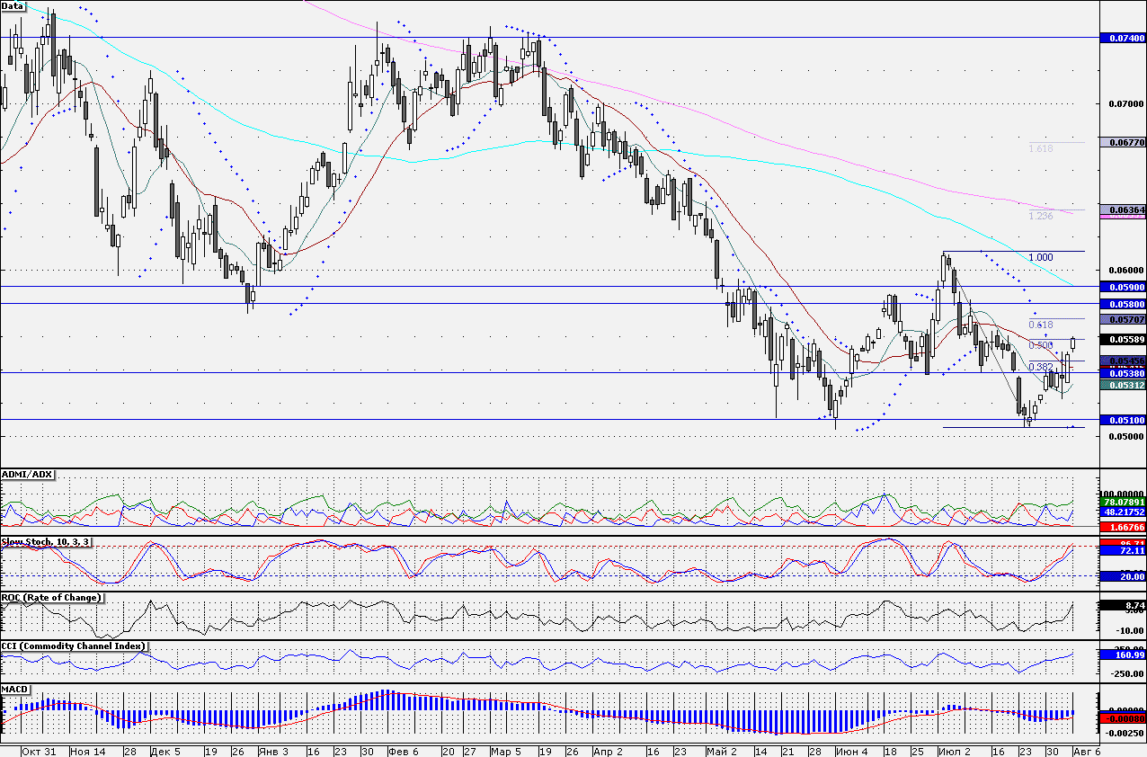The width and height of the screenshot is (1147, 757).
Task: Select the Slow Stoch 20.00 level tag
Action: click(x=1123, y=575)
